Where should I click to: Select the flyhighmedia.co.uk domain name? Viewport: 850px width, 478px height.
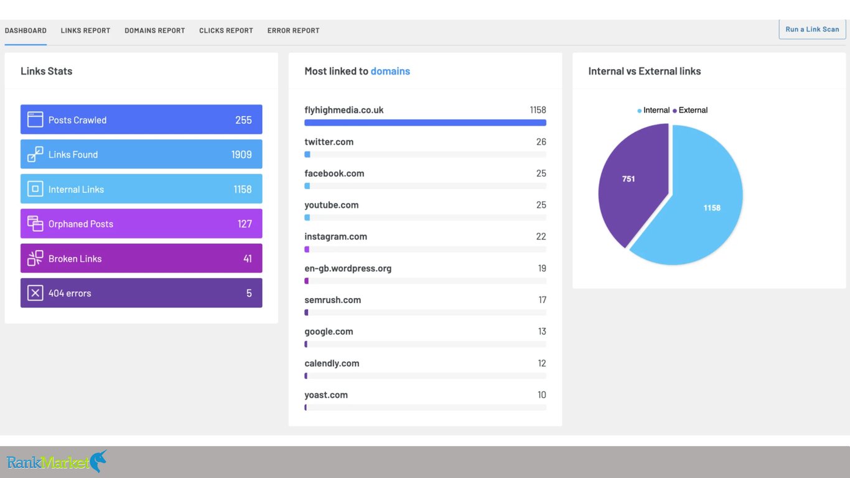pyautogui.click(x=344, y=110)
